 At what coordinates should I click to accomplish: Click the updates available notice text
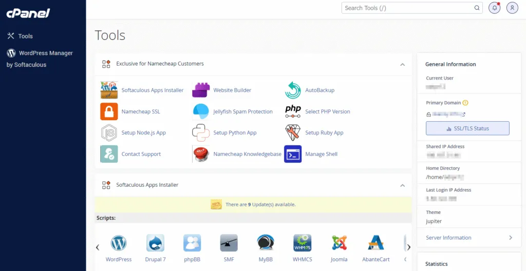tap(260, 204)
